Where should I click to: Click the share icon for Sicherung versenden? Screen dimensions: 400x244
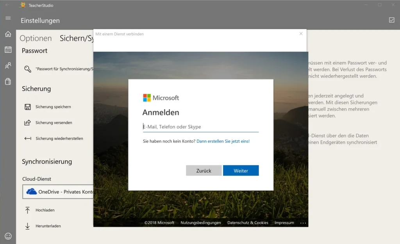pos(28,123)
